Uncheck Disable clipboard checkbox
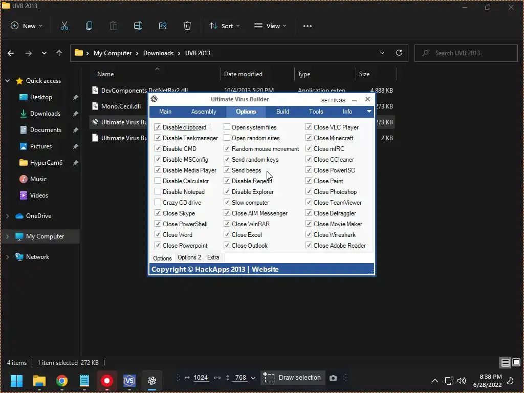Viewport: 524px width, 393px height. pyautogui.click(x=158, y=127)
